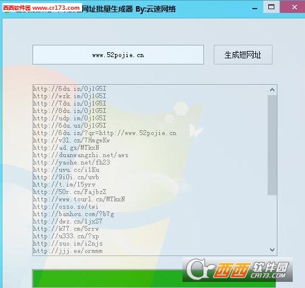Click the scroll up arrow of results list
305x288 pixels.
click(272, 90)
